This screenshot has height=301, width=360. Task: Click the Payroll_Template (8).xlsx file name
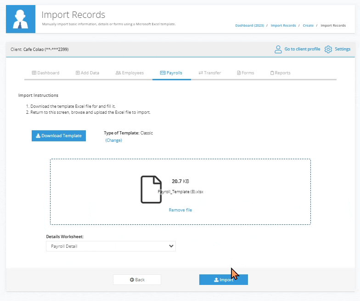[180, 192]
